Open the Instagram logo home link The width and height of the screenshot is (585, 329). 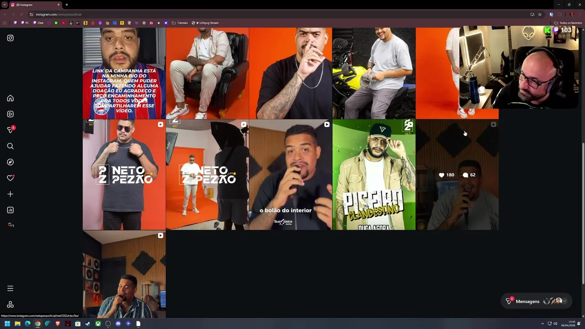10,38
